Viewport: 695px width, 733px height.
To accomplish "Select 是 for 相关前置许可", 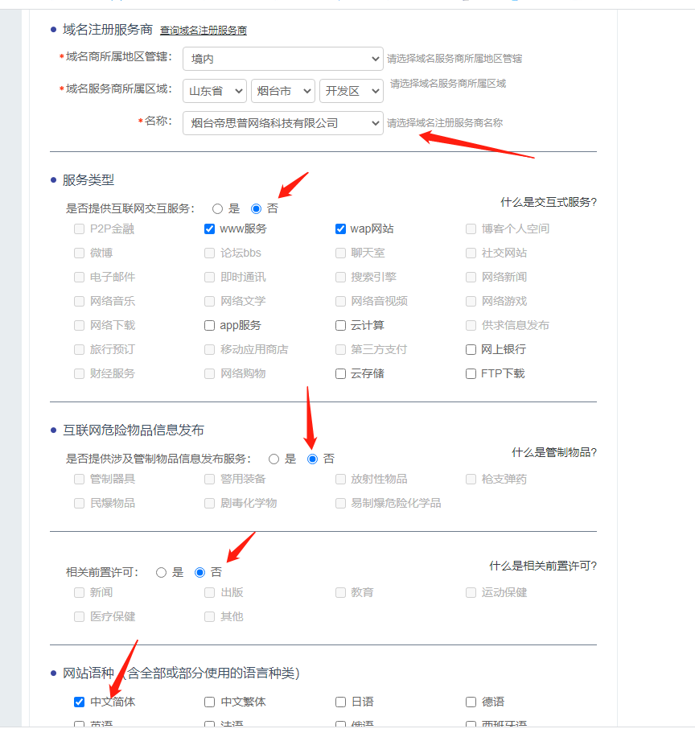I will point(162,573).
